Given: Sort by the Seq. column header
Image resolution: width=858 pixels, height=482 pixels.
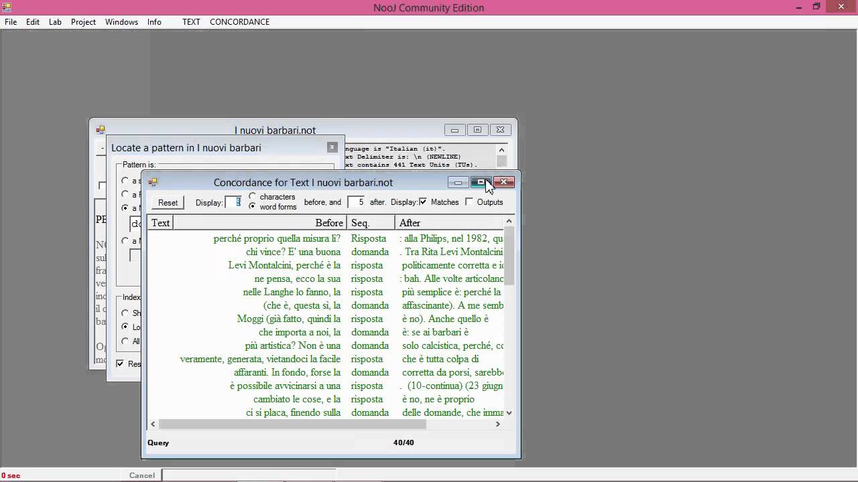Looking at the screenshot, I should click(x=371, y=223).
